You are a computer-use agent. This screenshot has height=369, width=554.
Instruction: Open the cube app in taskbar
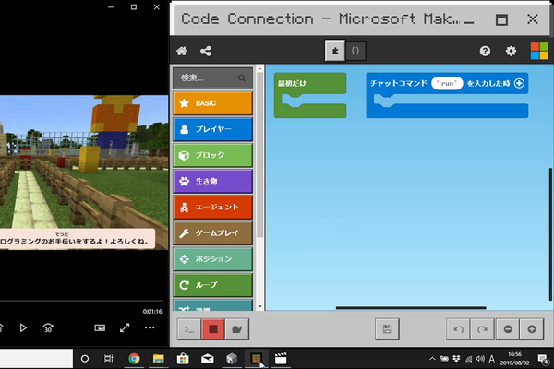232,359
